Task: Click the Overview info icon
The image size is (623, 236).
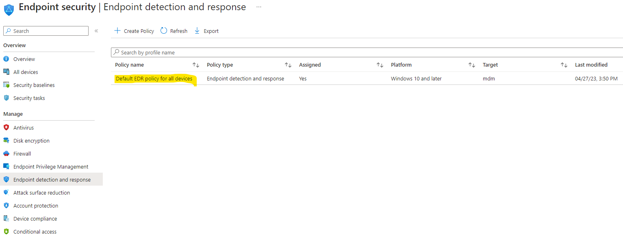Action: (6, 59)
